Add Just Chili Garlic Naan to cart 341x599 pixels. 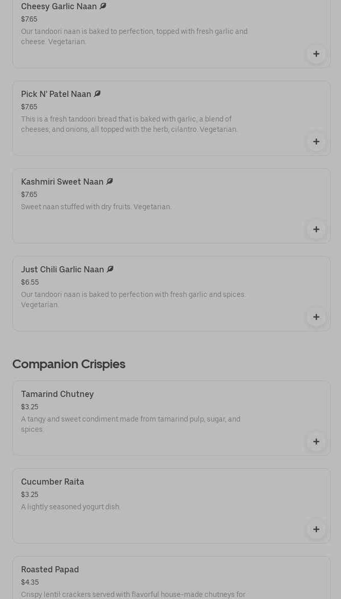pyautogui.click(x=316, y=317)
